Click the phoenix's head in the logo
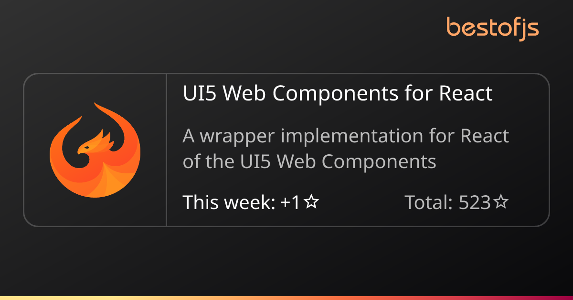The width and height of the screenshot is (573, 300). (86, 147)
